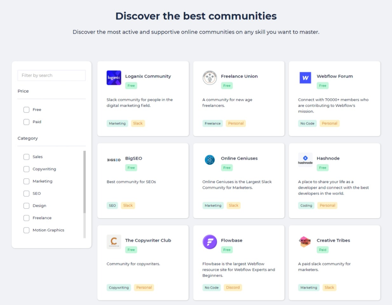Click the Free badge on Hashnode card
Screen dimensions: 392x305
pos(323,168)
